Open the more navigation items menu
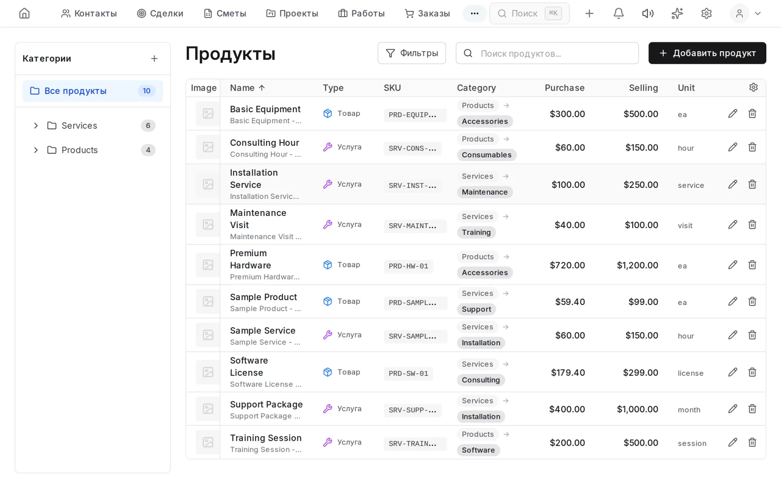781x488 pixels. pyautogui.click(x=474, y=13)
